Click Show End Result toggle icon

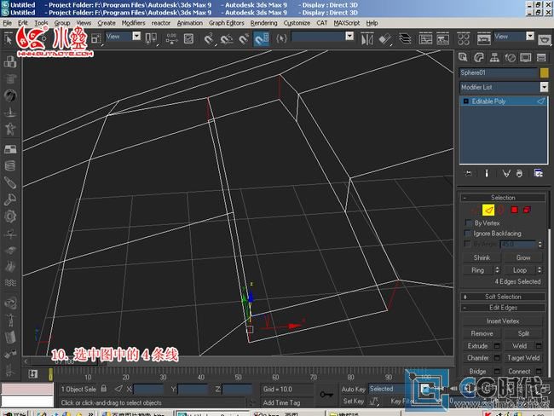pos(487,173)
